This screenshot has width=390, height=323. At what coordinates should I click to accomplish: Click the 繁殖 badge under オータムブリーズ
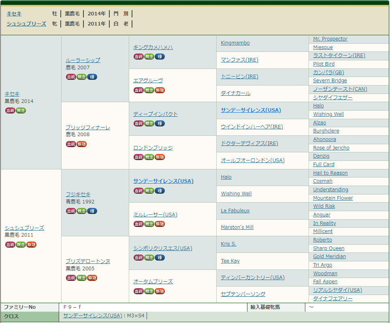[x=160, y=291]
